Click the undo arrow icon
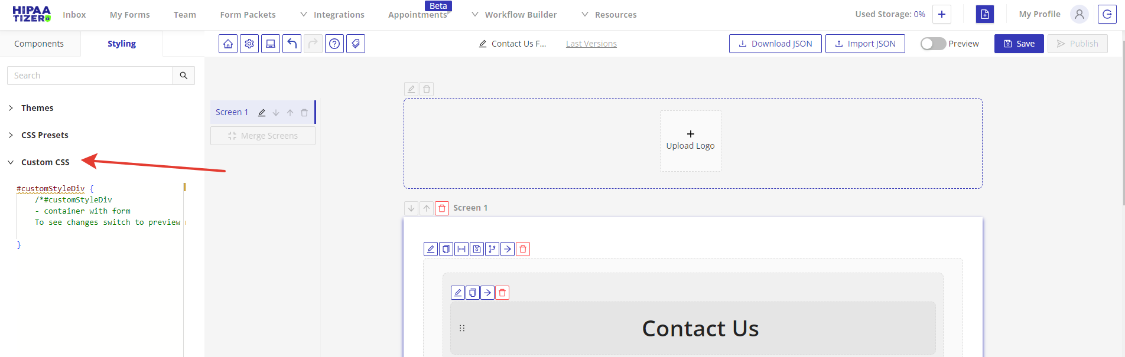 pyautogui.click(x=292, y=44)
